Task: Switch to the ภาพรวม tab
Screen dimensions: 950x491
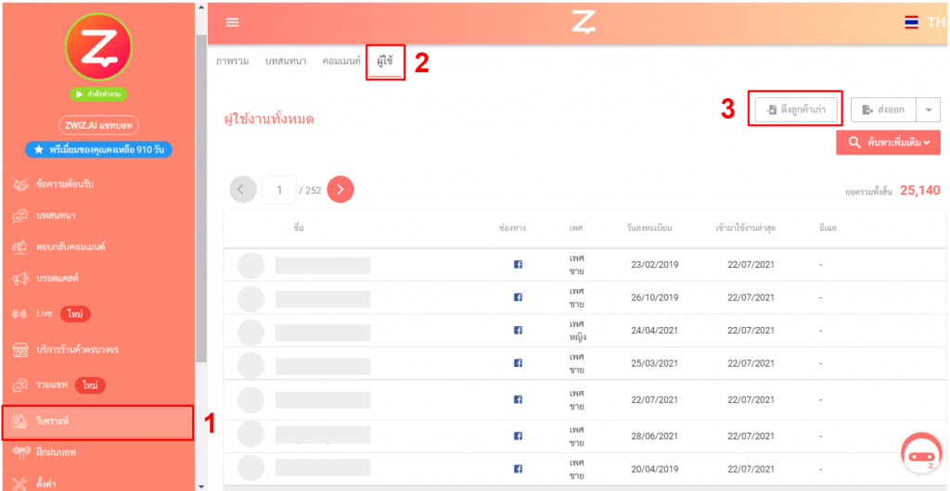Action: click(x=232, y=61)
